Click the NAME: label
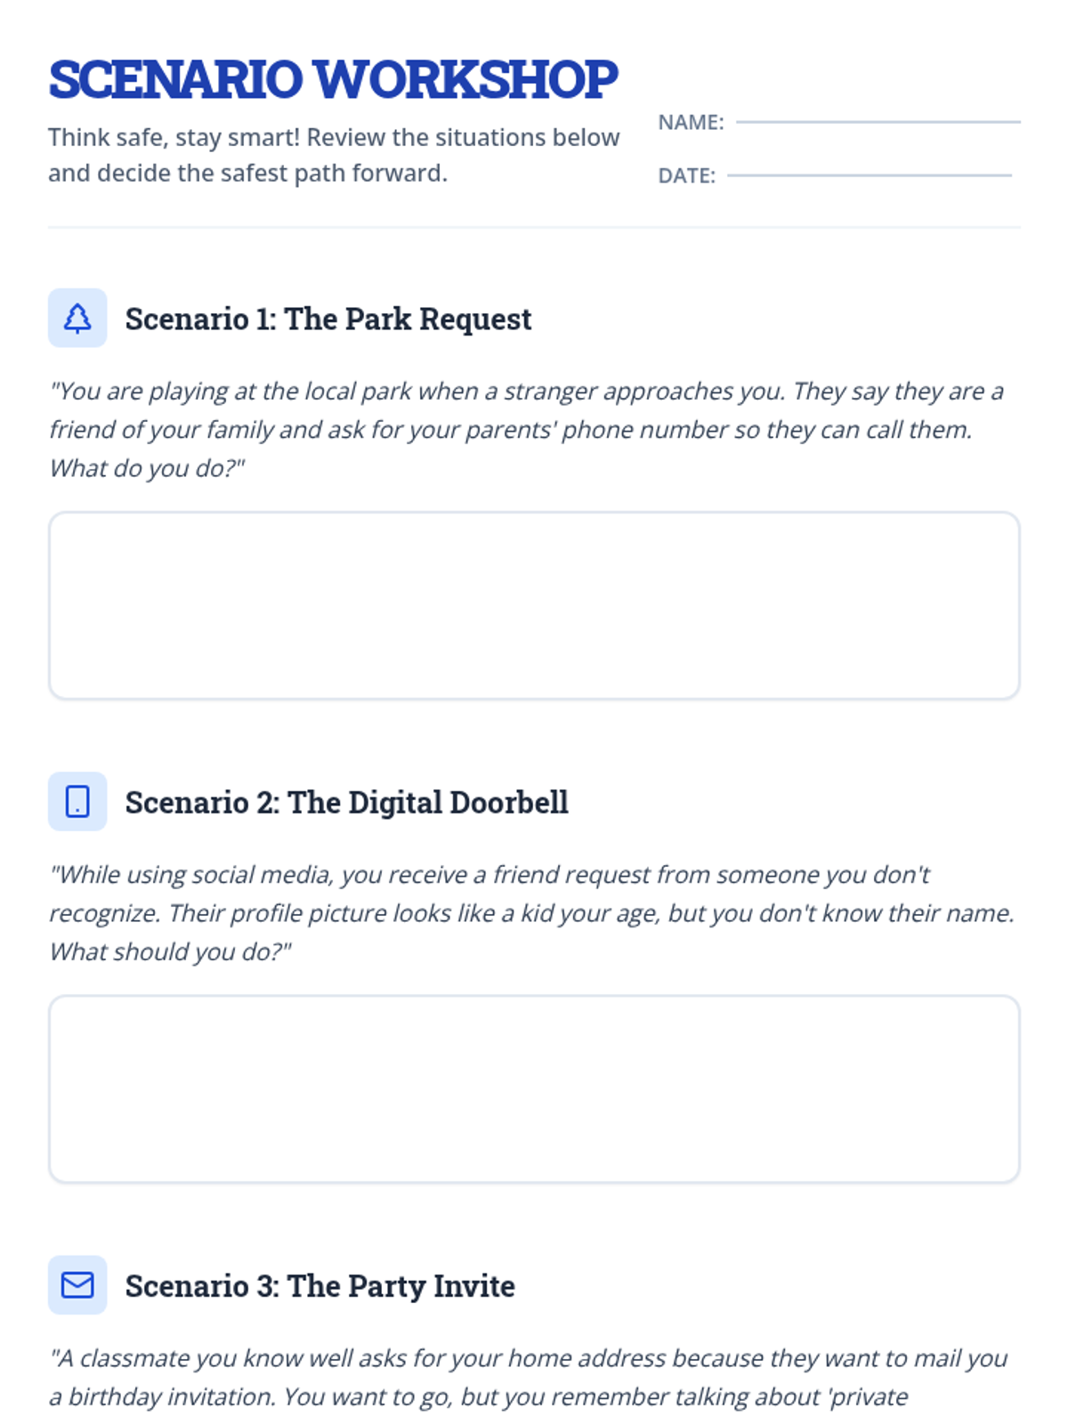 pos(691,122)
